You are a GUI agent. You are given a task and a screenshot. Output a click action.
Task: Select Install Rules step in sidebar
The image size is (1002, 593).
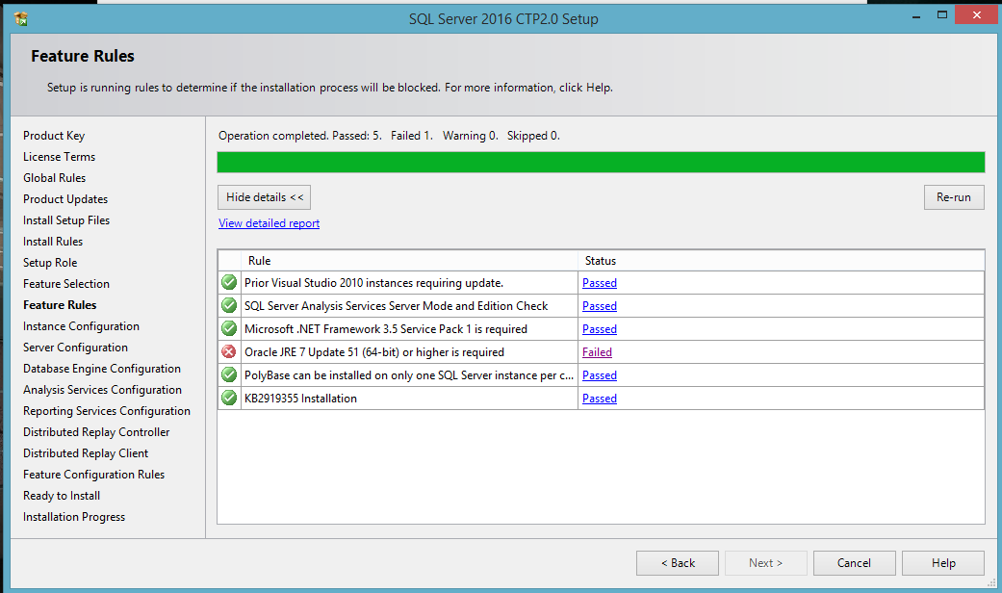coord(53,241)
